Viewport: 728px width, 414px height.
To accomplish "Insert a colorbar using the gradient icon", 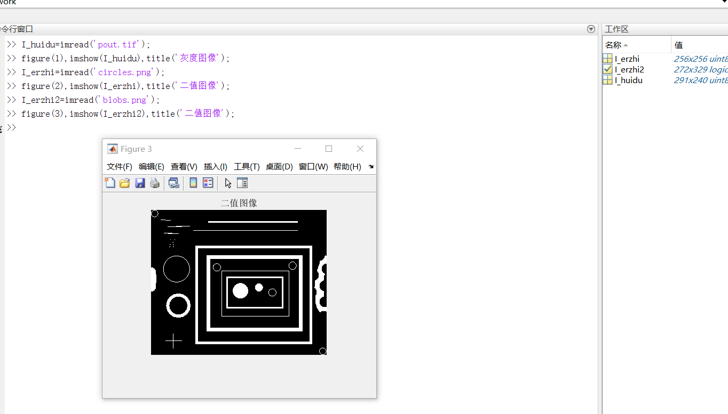I will pos(193,183).
